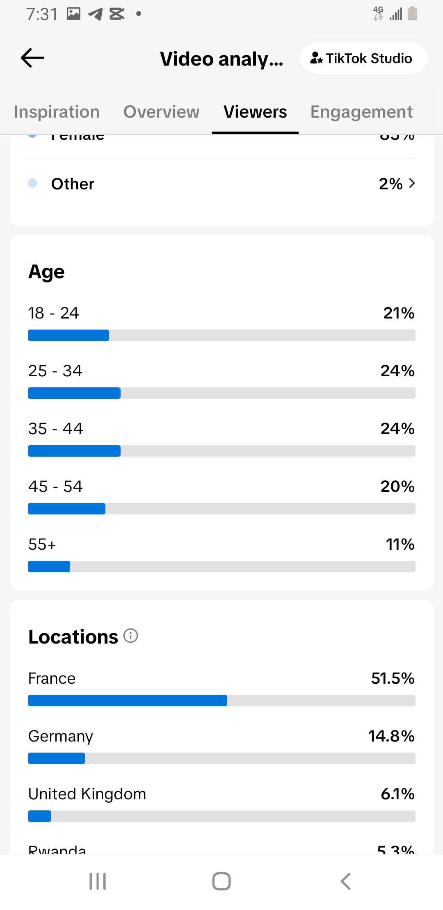Open TikTok Studio button
Screen dimensions: 443x910
click(x=363, y=58)
